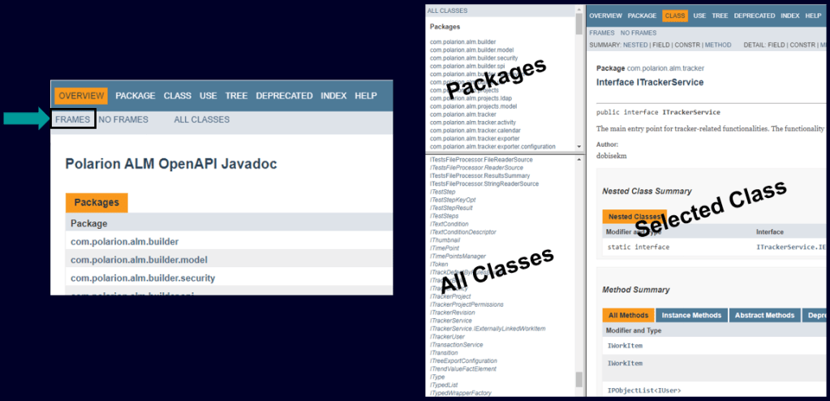Select the All Methods tab

[x=628, y=316]
